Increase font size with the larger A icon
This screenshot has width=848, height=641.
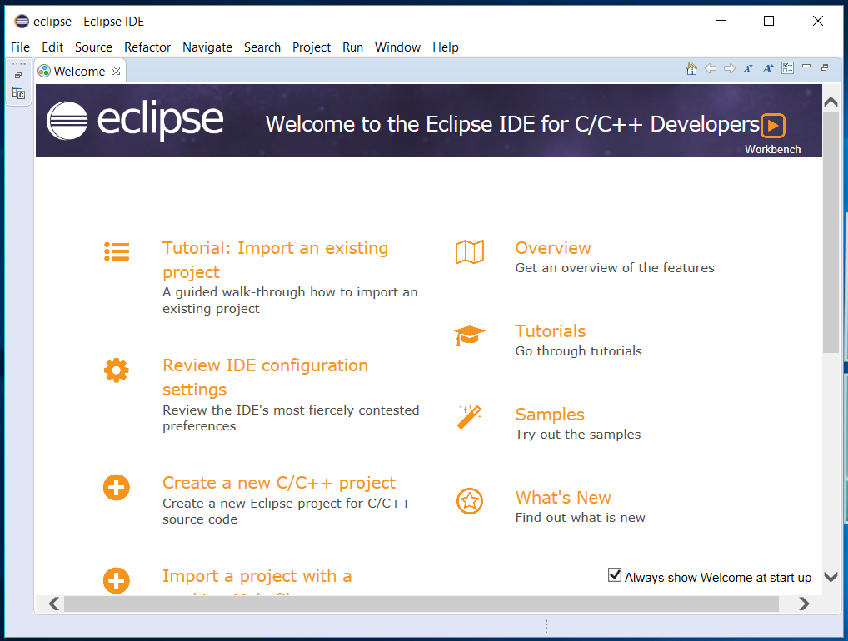[x=768, y=68]
